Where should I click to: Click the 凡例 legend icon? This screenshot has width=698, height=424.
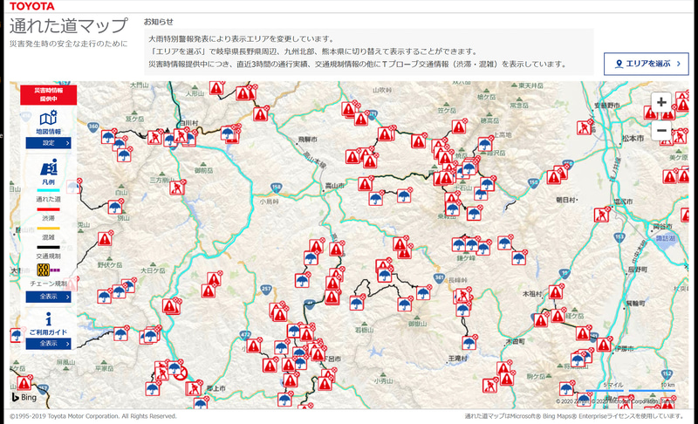coord(48,168)
